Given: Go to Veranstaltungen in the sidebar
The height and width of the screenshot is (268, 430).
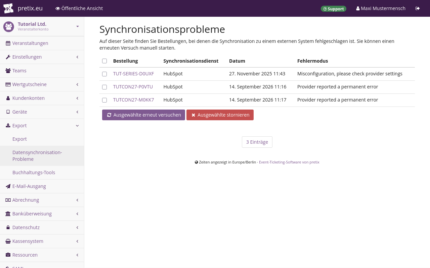Looking at the screenshot, I should 42,43.
